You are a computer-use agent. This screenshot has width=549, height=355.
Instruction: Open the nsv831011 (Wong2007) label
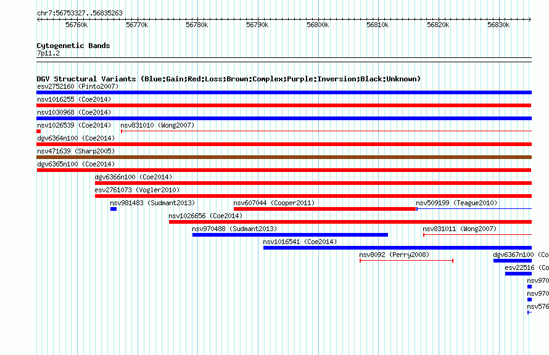click(x=460, y=229)
